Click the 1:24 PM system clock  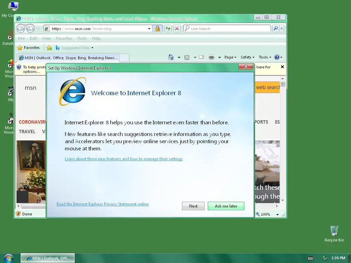(338, 258)
